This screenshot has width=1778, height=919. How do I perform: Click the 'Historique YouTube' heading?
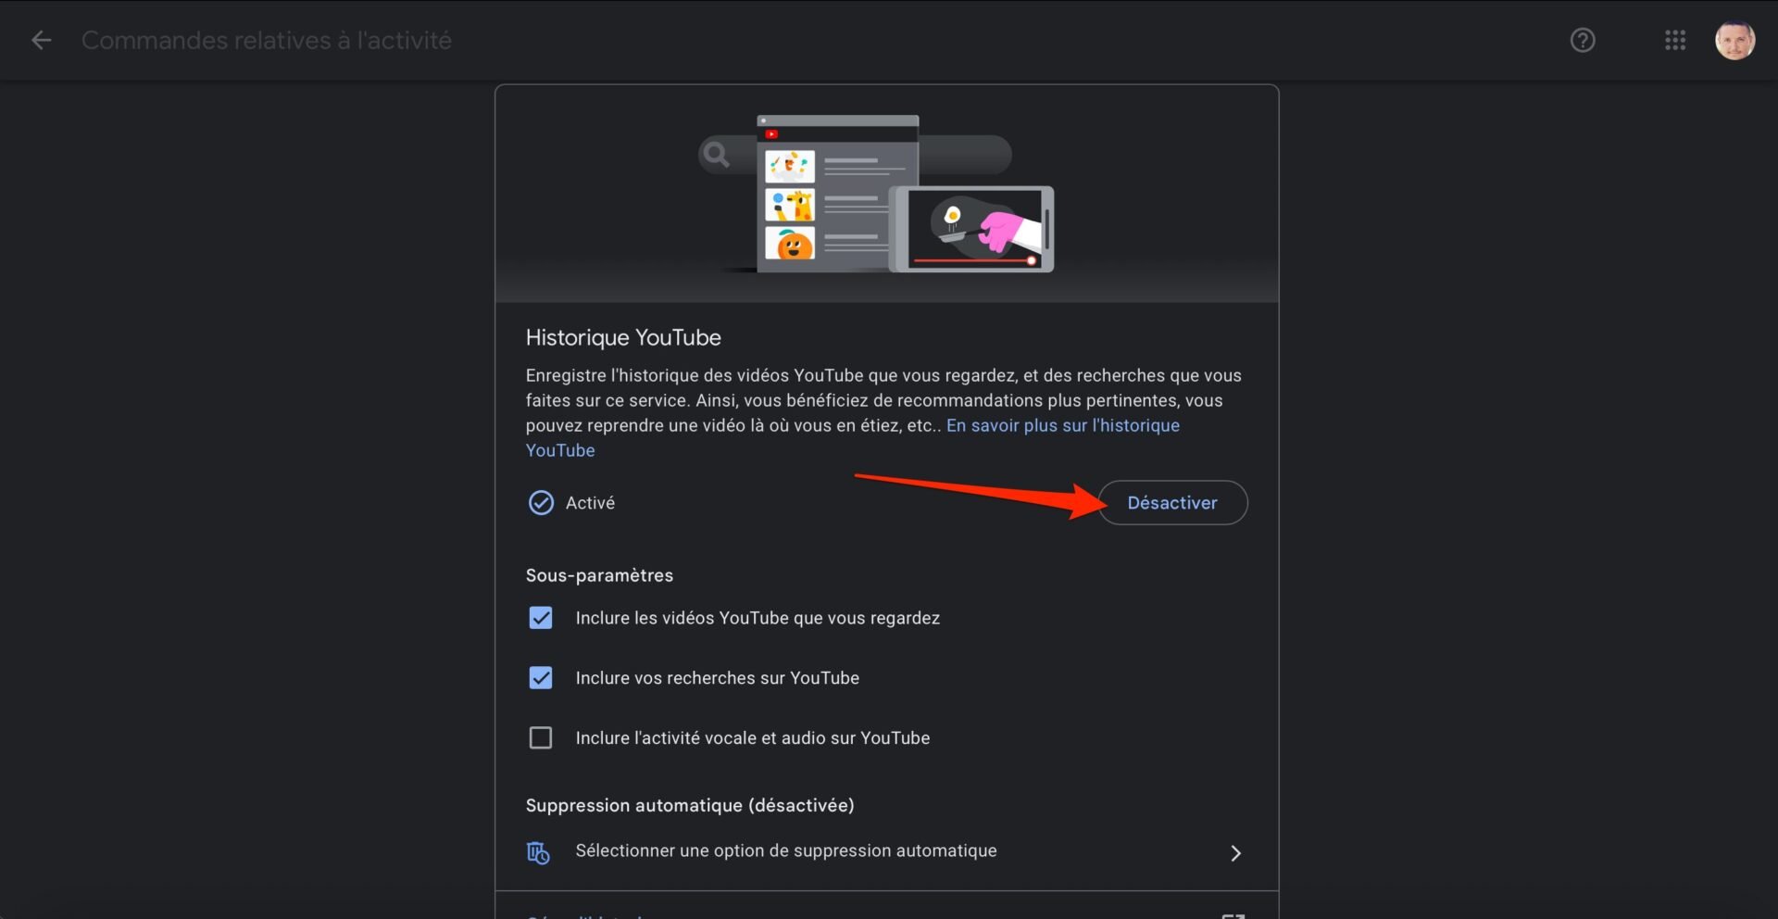click(x=623, y=337)
